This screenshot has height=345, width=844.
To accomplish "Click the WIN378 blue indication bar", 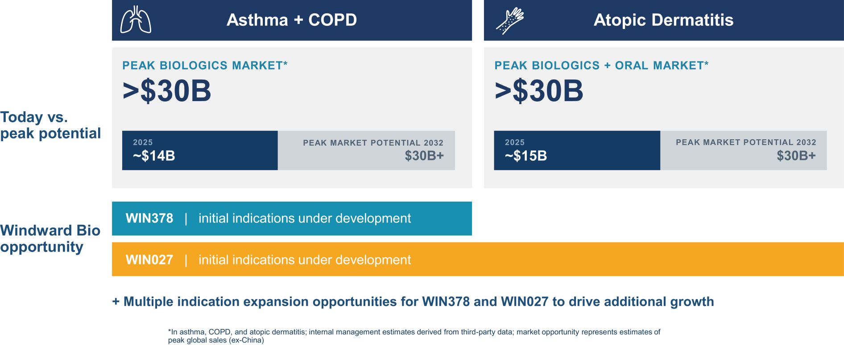I will [x=292, y=219].
